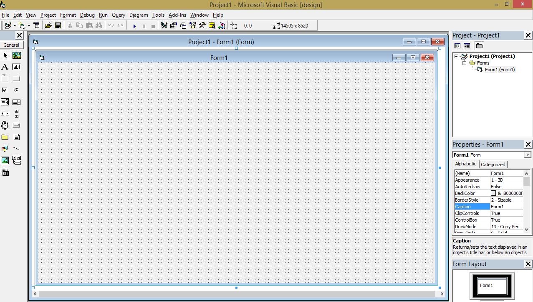Select the VScrollBar control in the toolbox

[x=17, y=113]
